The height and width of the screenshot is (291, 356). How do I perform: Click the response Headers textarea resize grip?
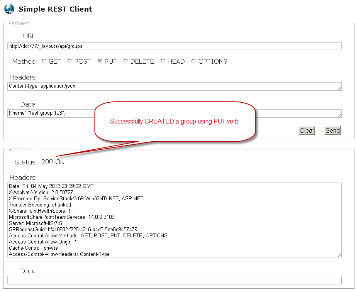tap(339, 255)
